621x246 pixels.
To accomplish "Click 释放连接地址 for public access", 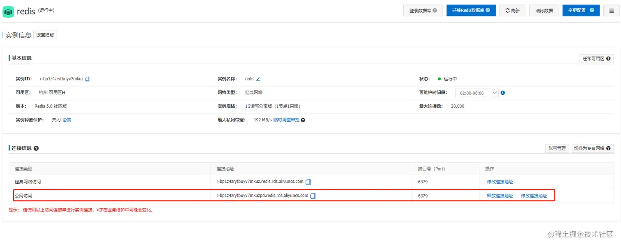I will coord(500,196).
